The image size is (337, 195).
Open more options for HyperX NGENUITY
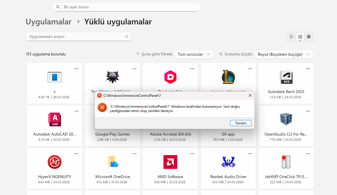tap(76, 154)
